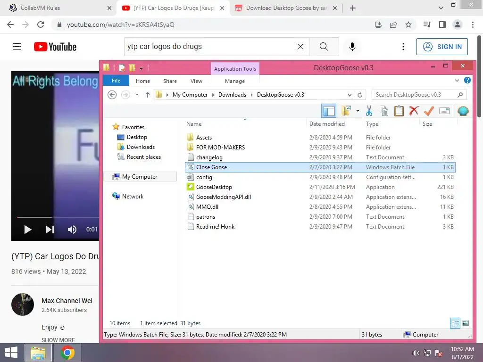
Task: Seek on the YouTube progress bar
Action: point(58,217)
